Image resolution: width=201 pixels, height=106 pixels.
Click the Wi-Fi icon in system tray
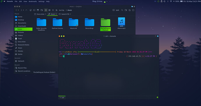[x=171, y=1]
